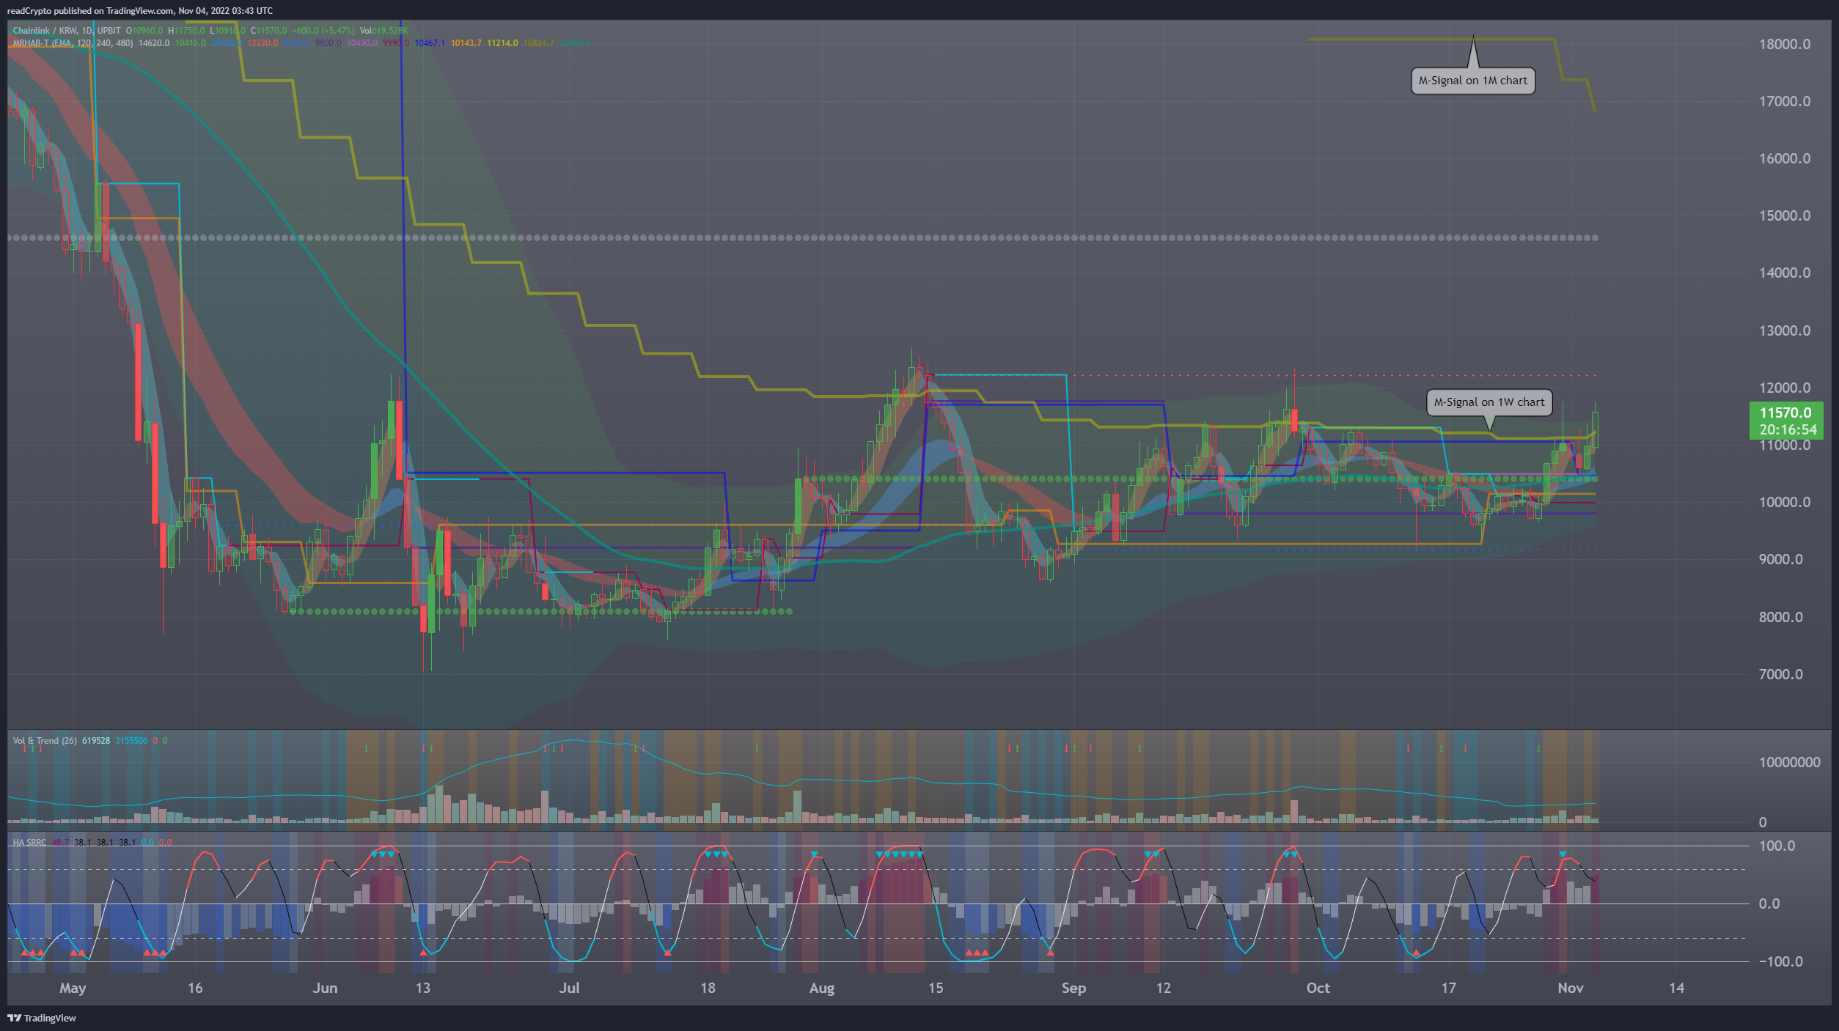Image resolution: width=1839 pixels, height=1031 pixels.
Task: Click the 17 date label after Oct
Action: pos(1448,988)
